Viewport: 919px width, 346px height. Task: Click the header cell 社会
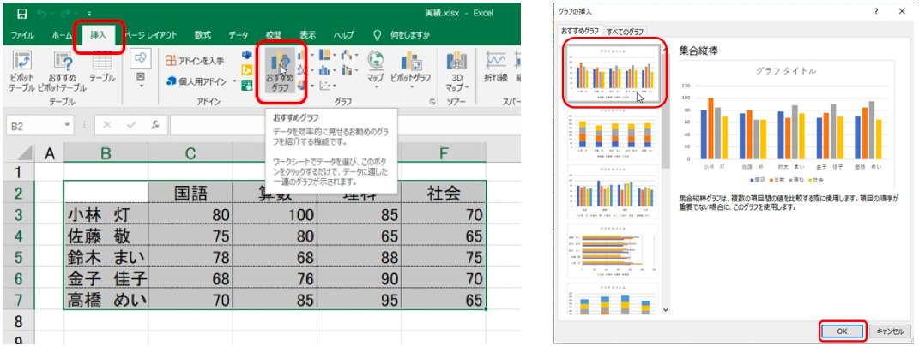pyautogui.click(x=444, y=194)
